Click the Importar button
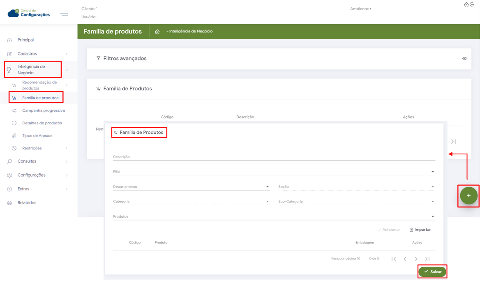 pyautogui.click(x=420, y=230)
